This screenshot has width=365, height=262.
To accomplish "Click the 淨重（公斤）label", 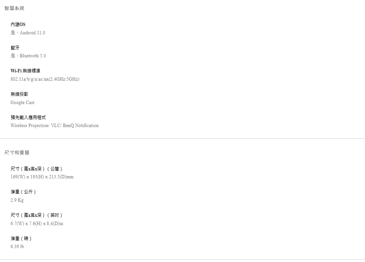I will pos(23,192).
